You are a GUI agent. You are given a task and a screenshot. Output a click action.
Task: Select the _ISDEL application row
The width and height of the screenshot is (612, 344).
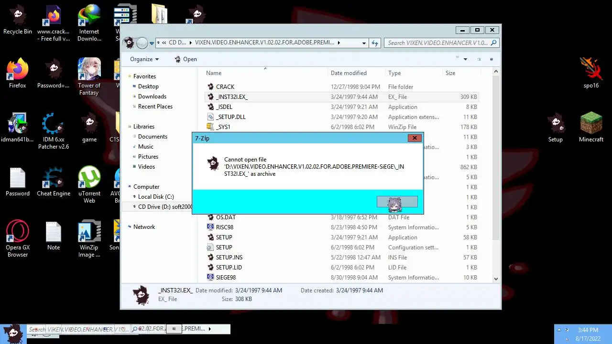[x=341, y=107]
